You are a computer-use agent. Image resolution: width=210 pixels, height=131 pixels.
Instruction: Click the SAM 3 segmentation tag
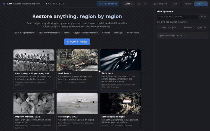coord(25,33)
